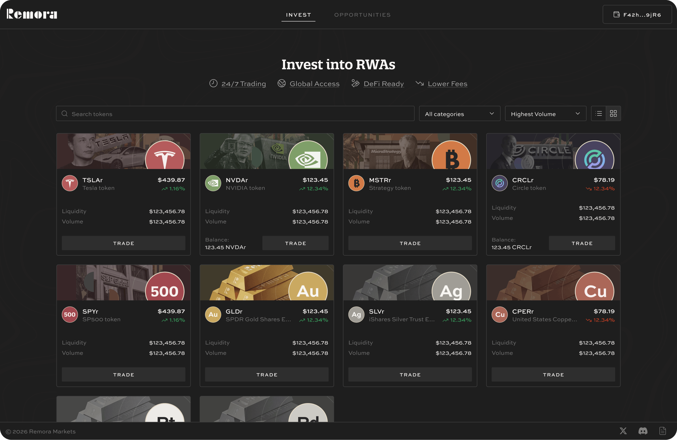This screenshot has width=677, height=440.
Task: Switch to list view
Action: tap(599, 114)
